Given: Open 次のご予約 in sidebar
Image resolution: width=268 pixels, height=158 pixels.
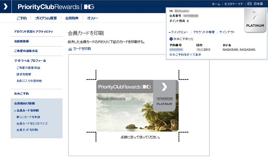Looking at the screenshot, I should click(x=21, y=94).
